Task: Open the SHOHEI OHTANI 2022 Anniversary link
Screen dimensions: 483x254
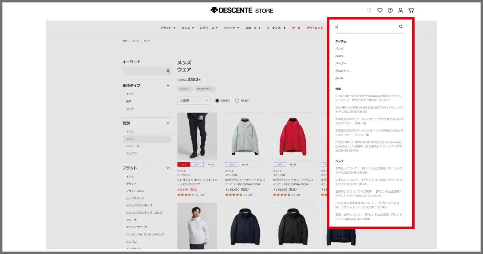Action: coord(369,146)
